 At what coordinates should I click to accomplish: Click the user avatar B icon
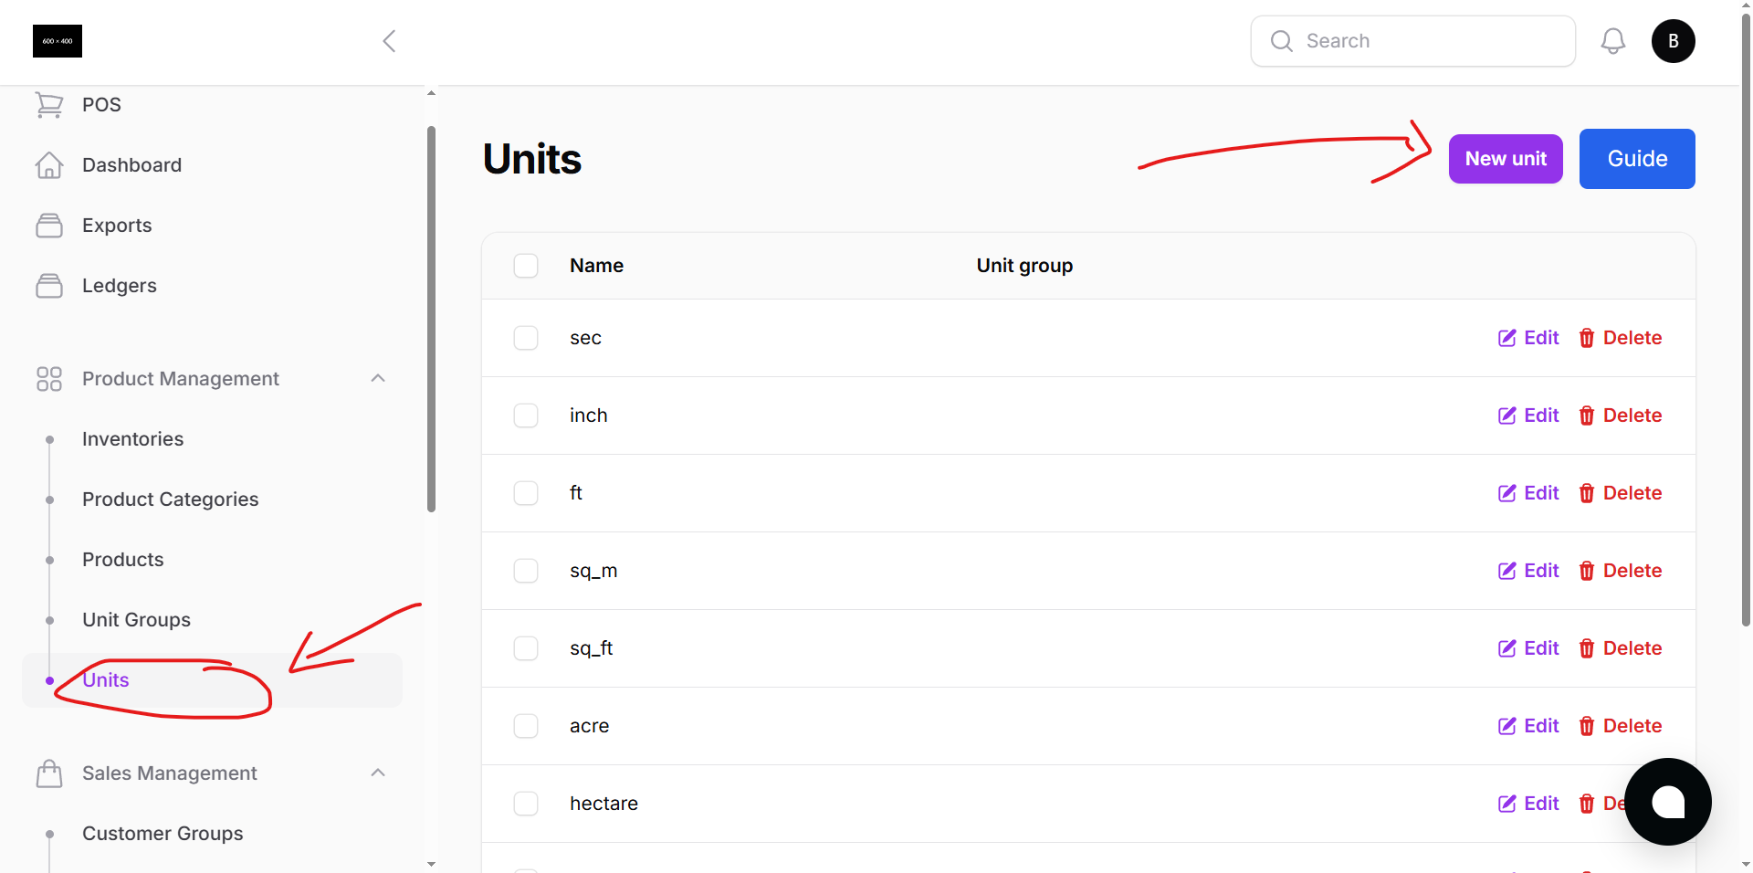[1673, 41]
